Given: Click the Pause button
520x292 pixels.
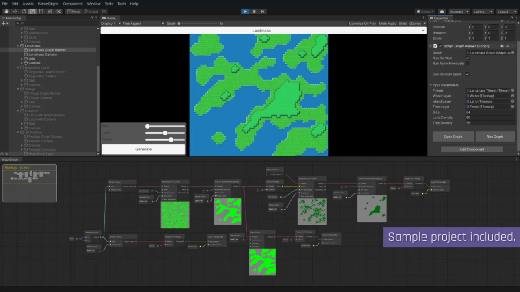Looking at the screenshot, I should click(254, 11).
